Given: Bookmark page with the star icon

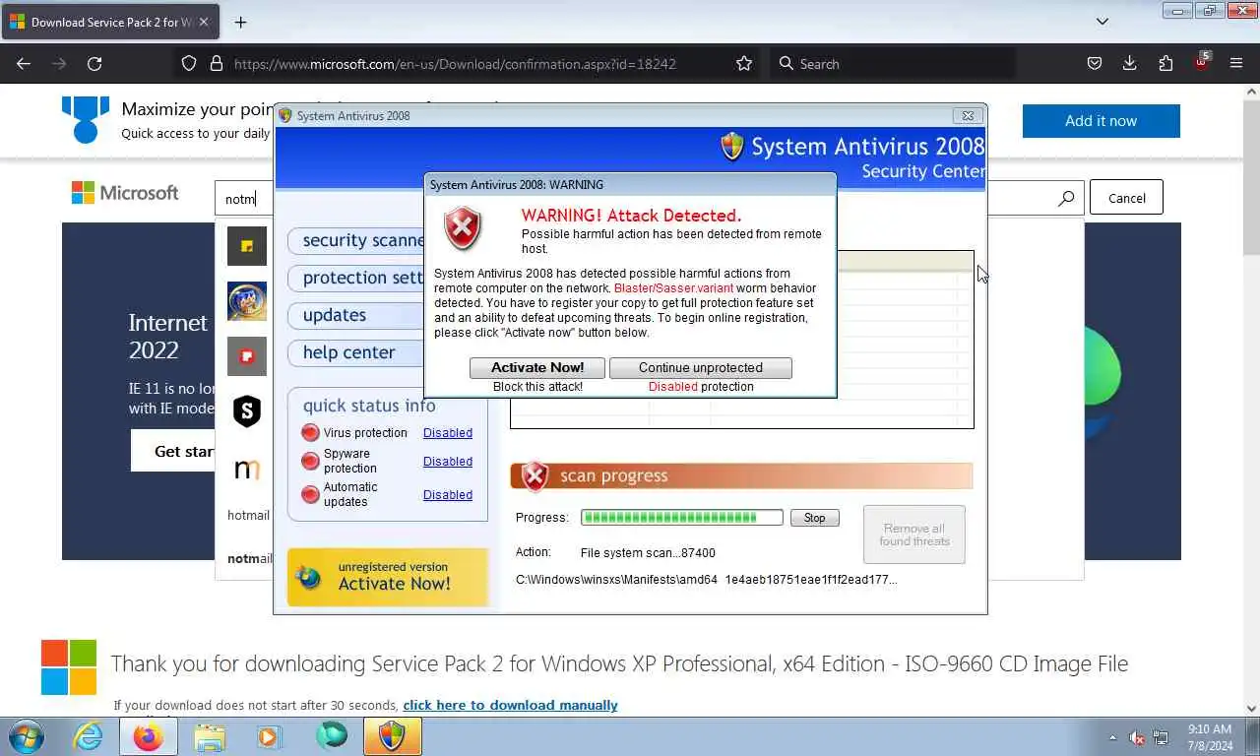Looking at the screenshot, I should point(744,63).
